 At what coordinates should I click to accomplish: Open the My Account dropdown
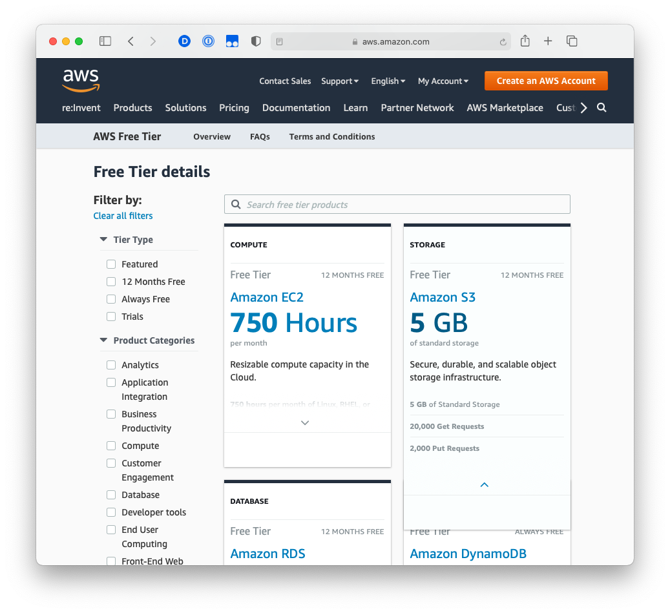click(443, 81)
